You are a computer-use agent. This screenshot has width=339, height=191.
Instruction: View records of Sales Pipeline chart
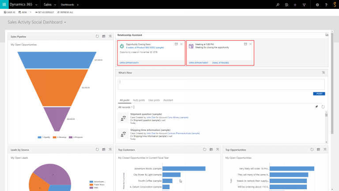(104, 36)
